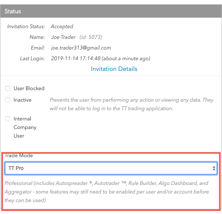Click the user id 5073 text
The height and width of the screenshot is (214, 222).
coord(91,37)
